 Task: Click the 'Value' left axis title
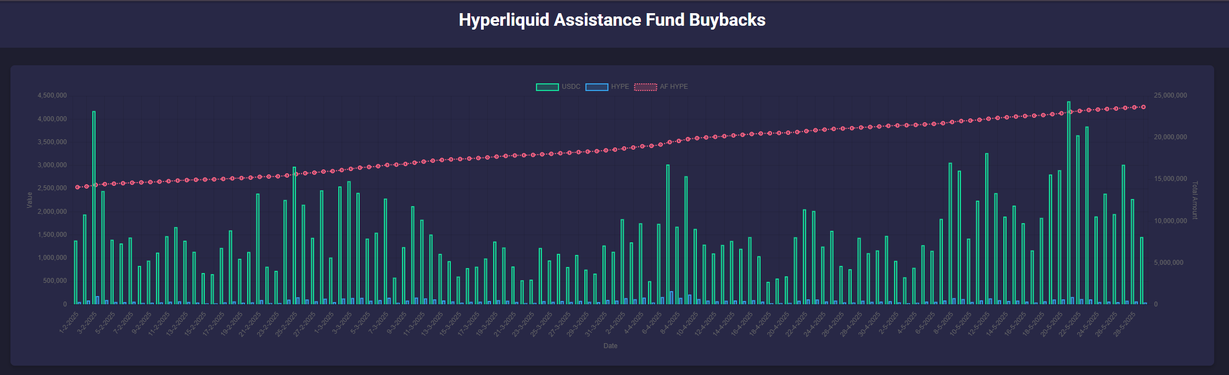30,200
